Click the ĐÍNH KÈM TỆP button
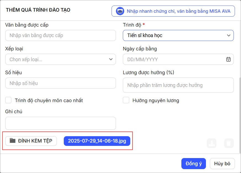Screen dimensions: 241x173 pyautogui.click(x=31, y=141)
